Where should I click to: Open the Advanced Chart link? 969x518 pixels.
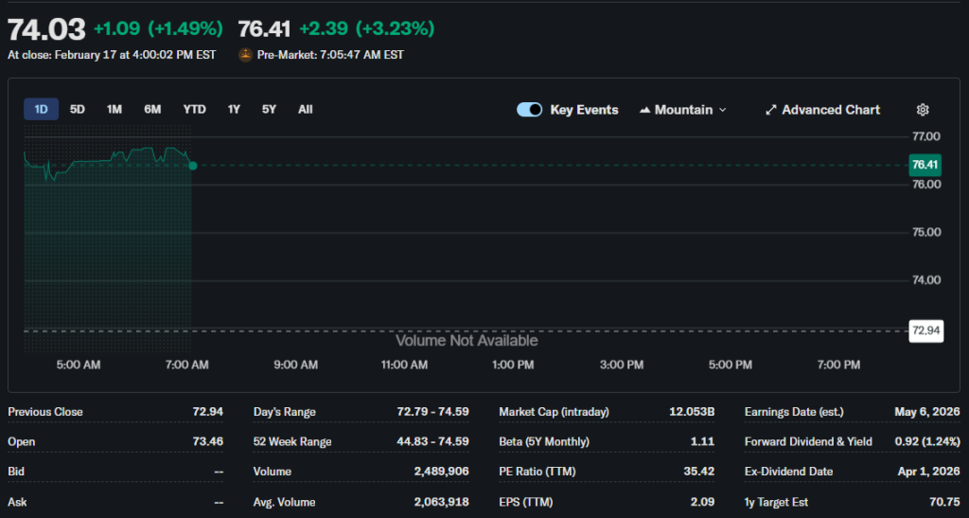(x=830, y=110)
